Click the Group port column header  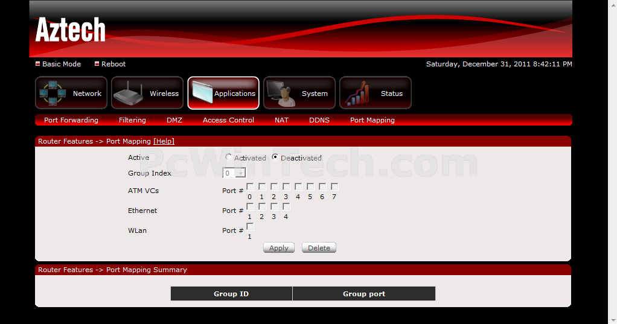[364, 294]
